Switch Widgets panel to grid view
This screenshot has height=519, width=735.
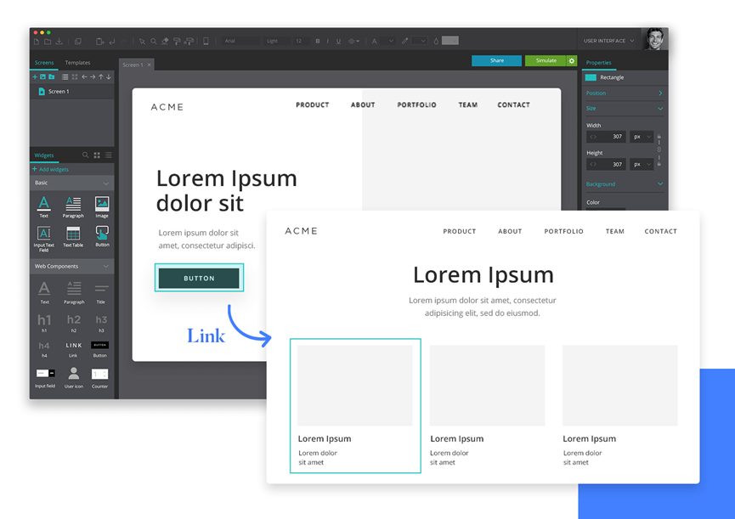click(97, 155)
